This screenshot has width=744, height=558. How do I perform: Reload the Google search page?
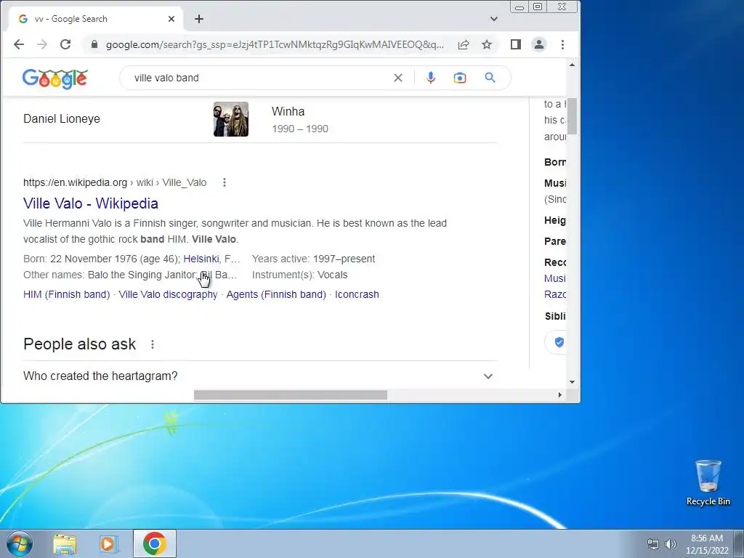[x=65, y=44]
